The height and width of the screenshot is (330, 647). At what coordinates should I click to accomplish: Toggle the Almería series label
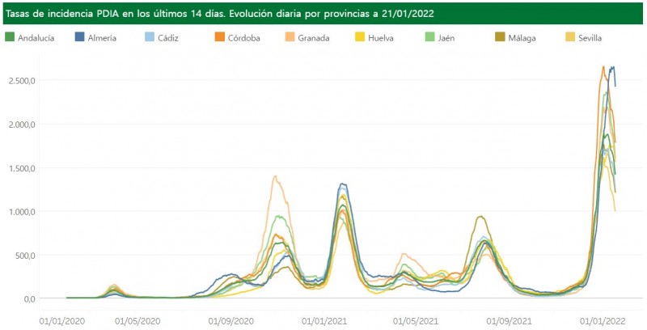click(102, 38)
